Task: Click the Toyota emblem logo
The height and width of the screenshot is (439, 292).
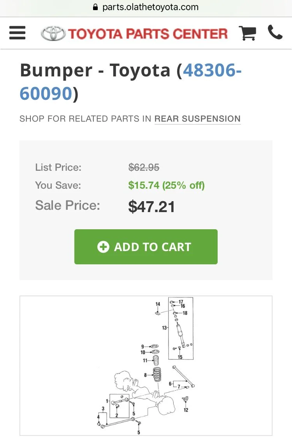Action: (x=53, y=34)
